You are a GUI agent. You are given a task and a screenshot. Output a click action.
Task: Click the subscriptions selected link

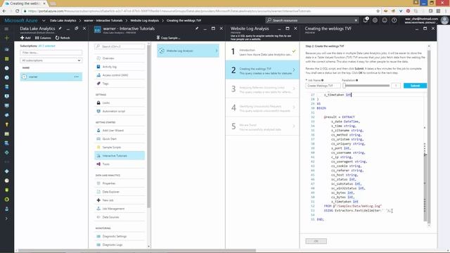[46, 46]
